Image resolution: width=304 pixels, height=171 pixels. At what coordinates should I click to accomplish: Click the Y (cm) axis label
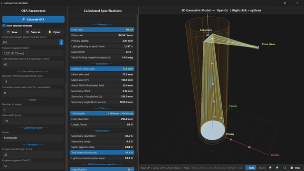click(233, 106)
